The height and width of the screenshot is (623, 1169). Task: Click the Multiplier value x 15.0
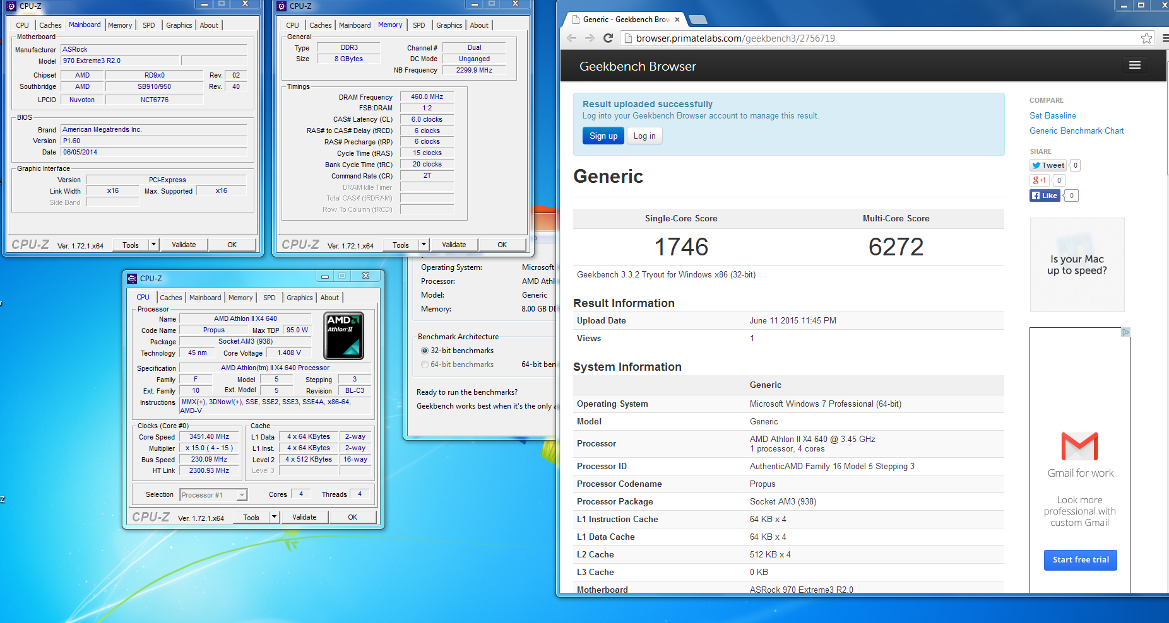tap(210, 448)
